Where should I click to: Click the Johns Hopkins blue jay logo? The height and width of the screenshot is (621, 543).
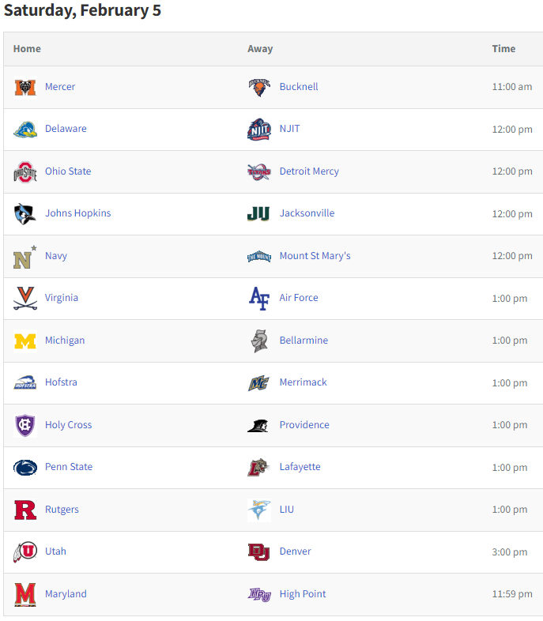pyautogui.click(x=25, y=214)
